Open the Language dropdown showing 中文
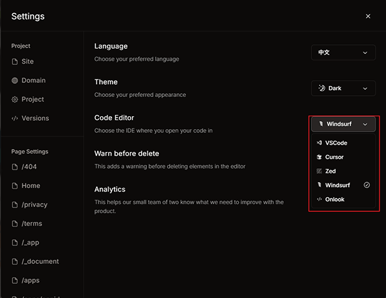Image resolution: width=386 pixels, height=298 pixels. click(343, 52)
